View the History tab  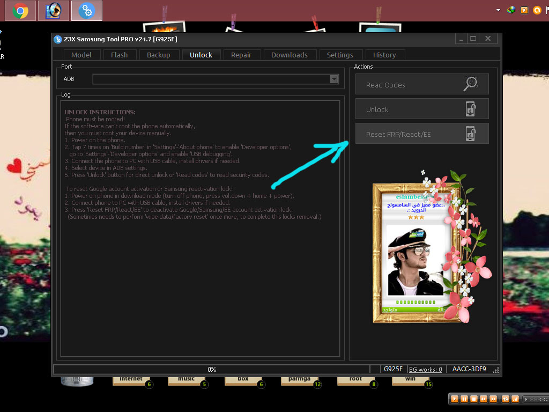(x=384, y=55)
